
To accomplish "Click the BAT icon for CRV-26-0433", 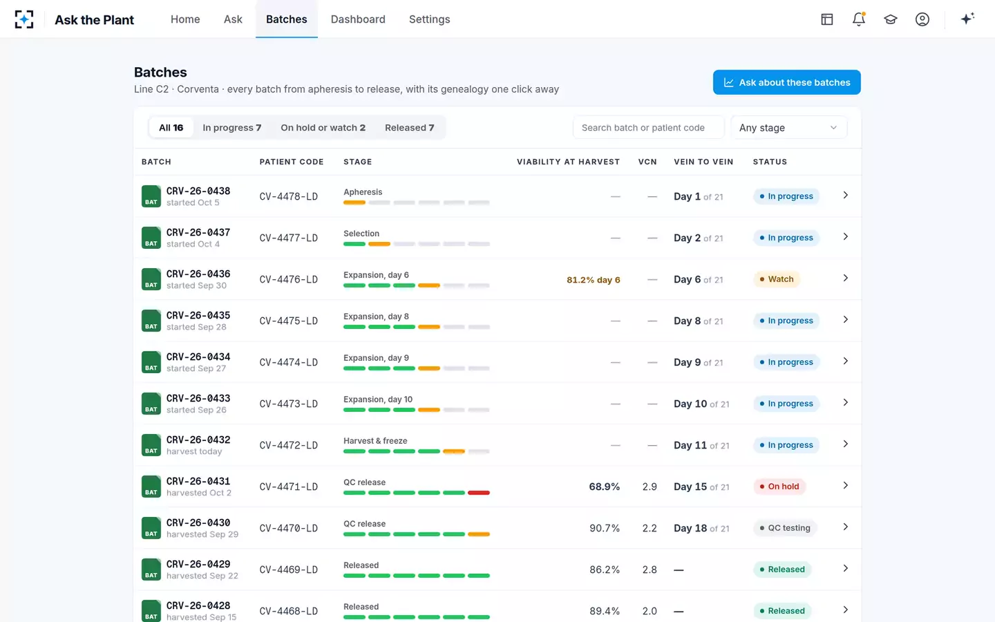I will coord(151,404).
